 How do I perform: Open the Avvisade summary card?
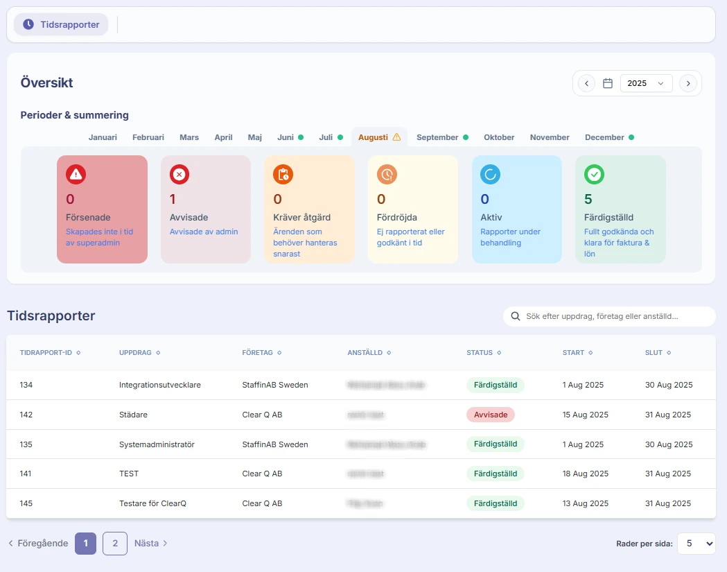[x=206, y=209]
